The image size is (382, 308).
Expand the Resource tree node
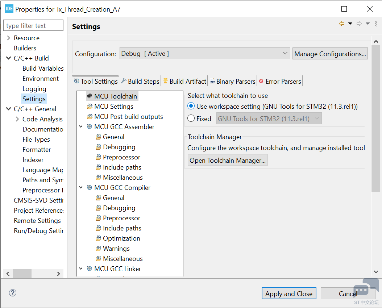[9, 38]
